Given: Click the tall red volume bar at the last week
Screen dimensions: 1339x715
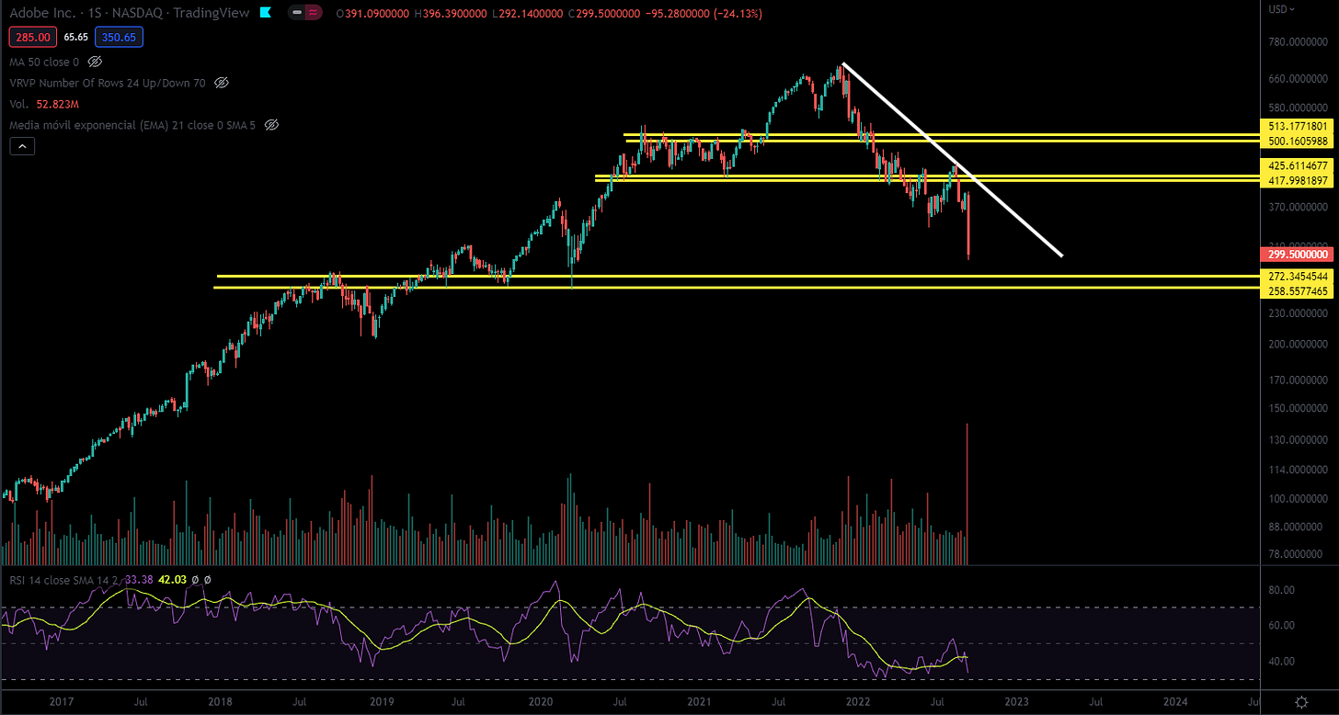Looking at the screenshot, I should tap(967, 494).
